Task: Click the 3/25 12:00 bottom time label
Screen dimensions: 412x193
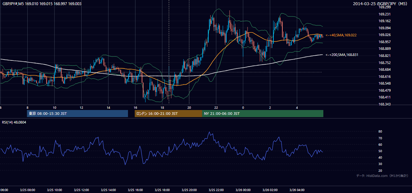Action: (x=81, y=190)
